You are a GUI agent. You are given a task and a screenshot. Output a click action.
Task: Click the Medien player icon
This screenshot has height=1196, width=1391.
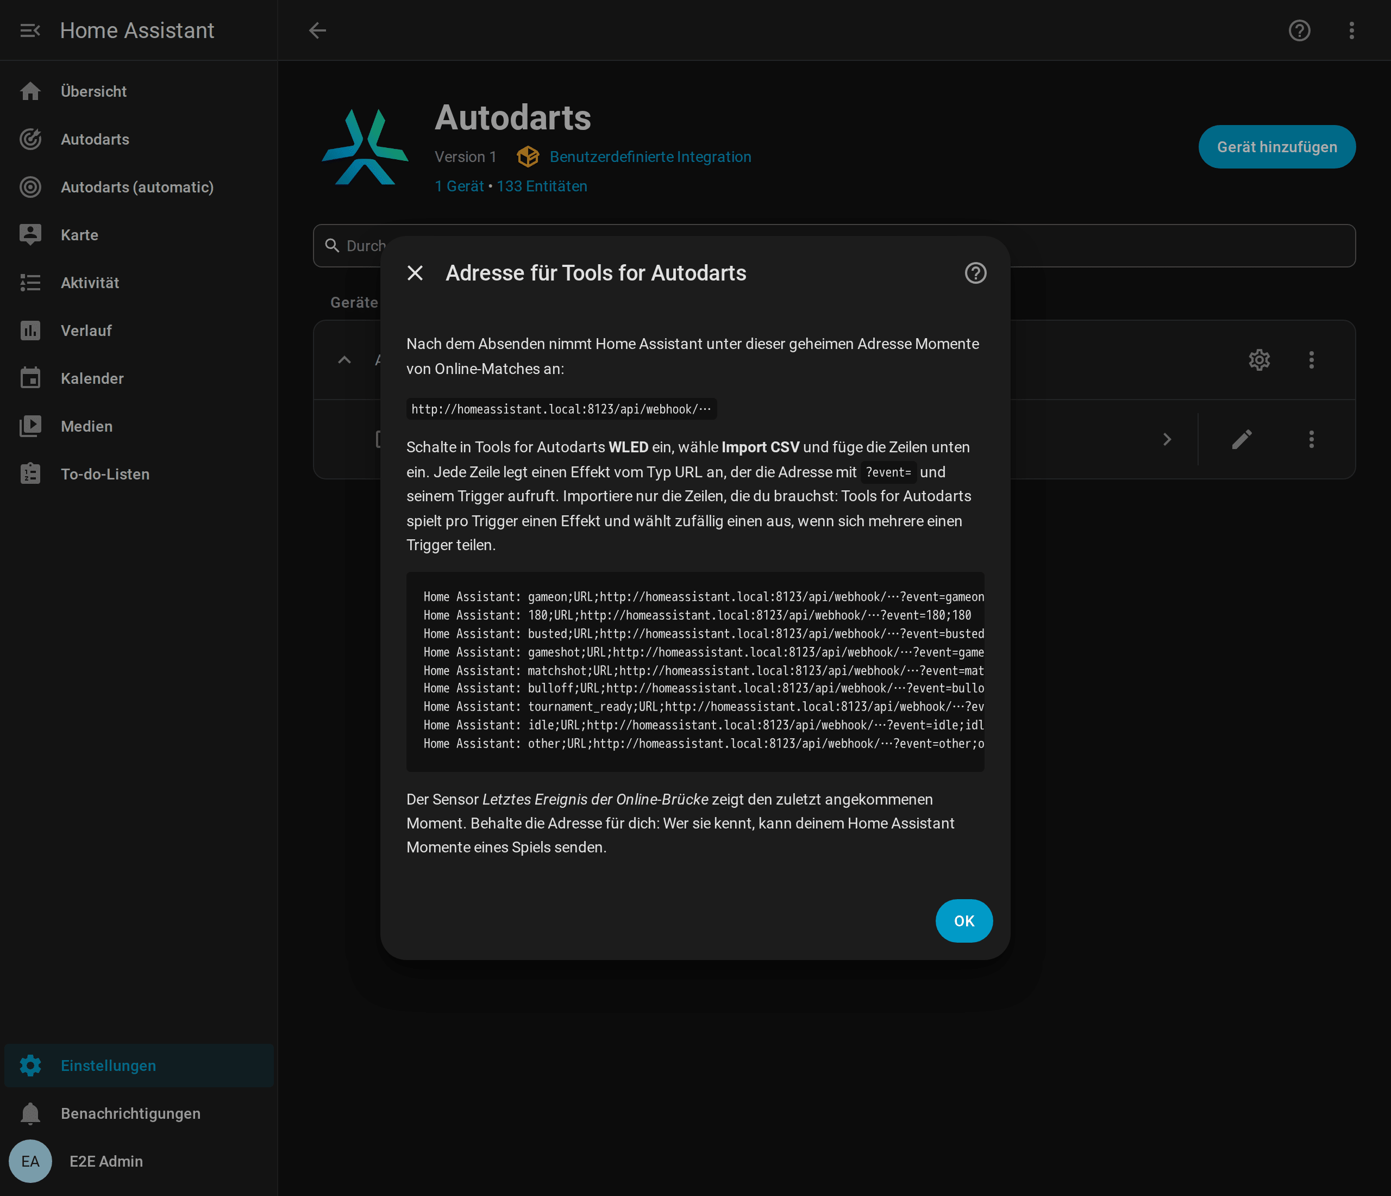(30, 426)
